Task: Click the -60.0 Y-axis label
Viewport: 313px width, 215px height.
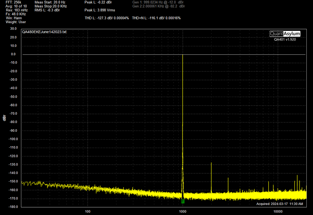Action: click(x=13, y=105)
